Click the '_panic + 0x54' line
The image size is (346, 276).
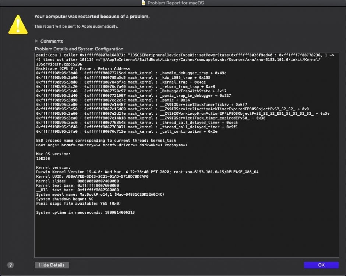[x=113, y=100]
